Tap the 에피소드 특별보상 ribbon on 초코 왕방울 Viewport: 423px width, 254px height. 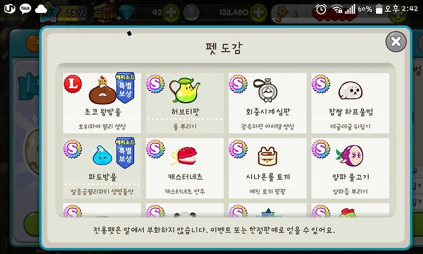125,88
